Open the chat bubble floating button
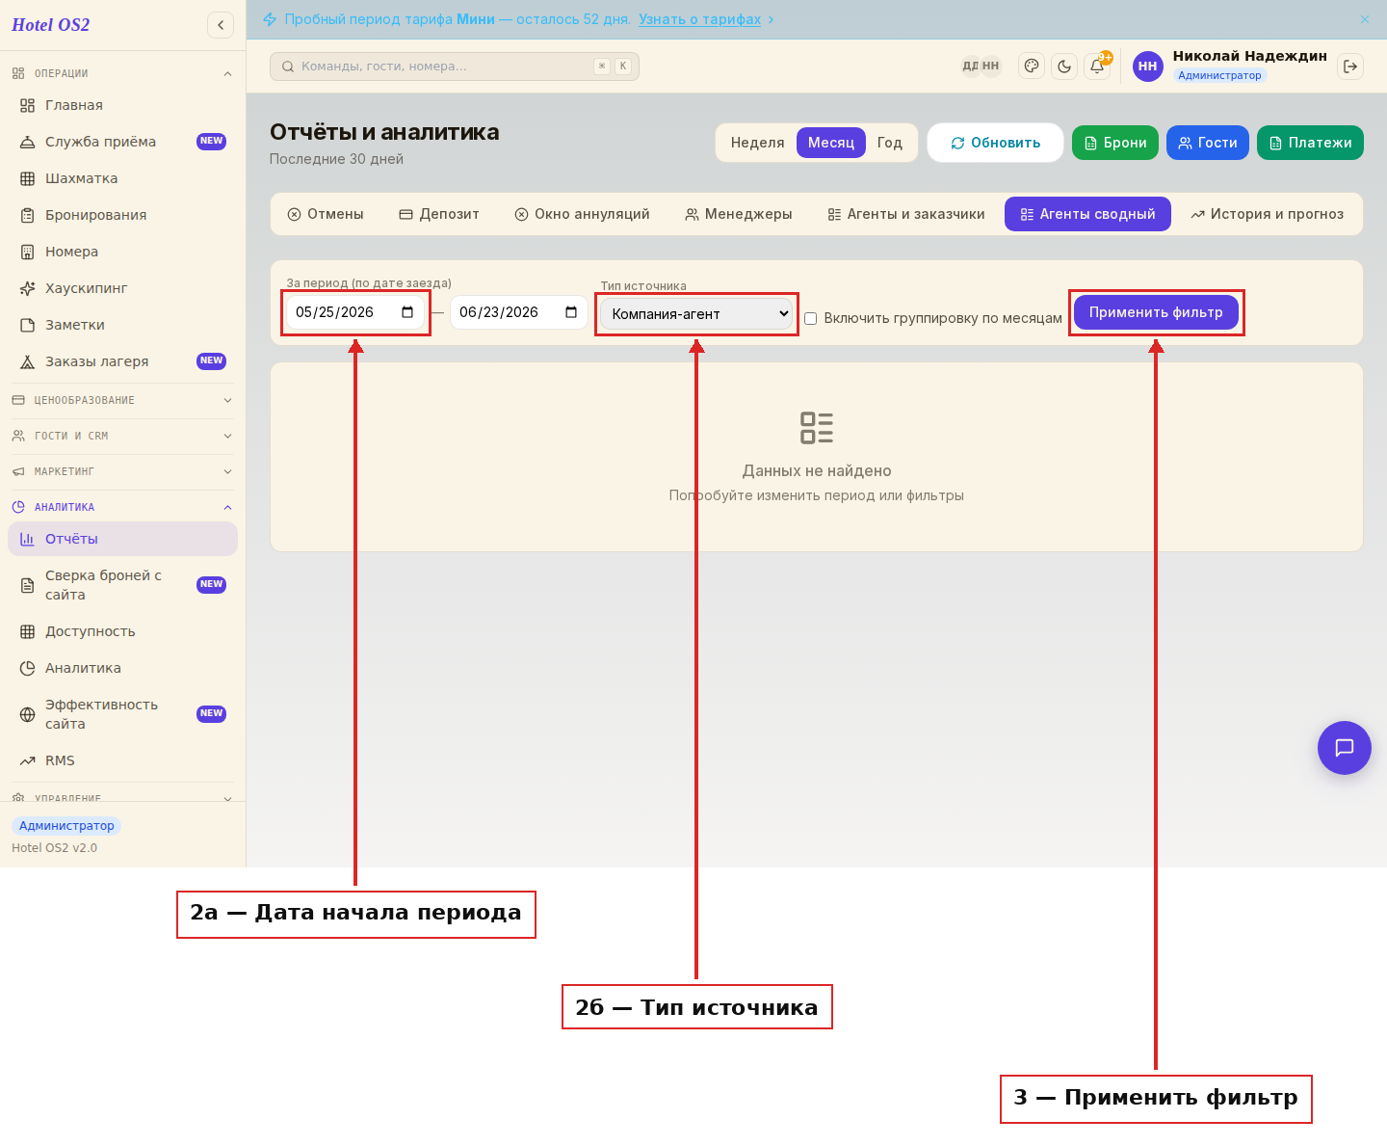This screenshot has height=1146, width=1387. click(x=1345, y=748)
